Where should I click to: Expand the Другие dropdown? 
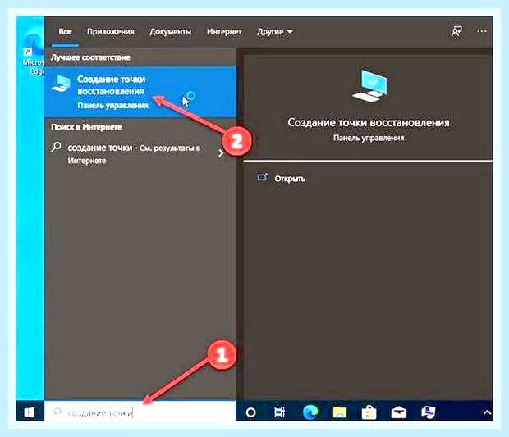click(x=275, y=32)
